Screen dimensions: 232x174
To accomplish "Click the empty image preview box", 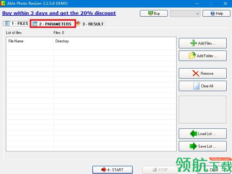I will pyautogui.click(x=203, y=110).
